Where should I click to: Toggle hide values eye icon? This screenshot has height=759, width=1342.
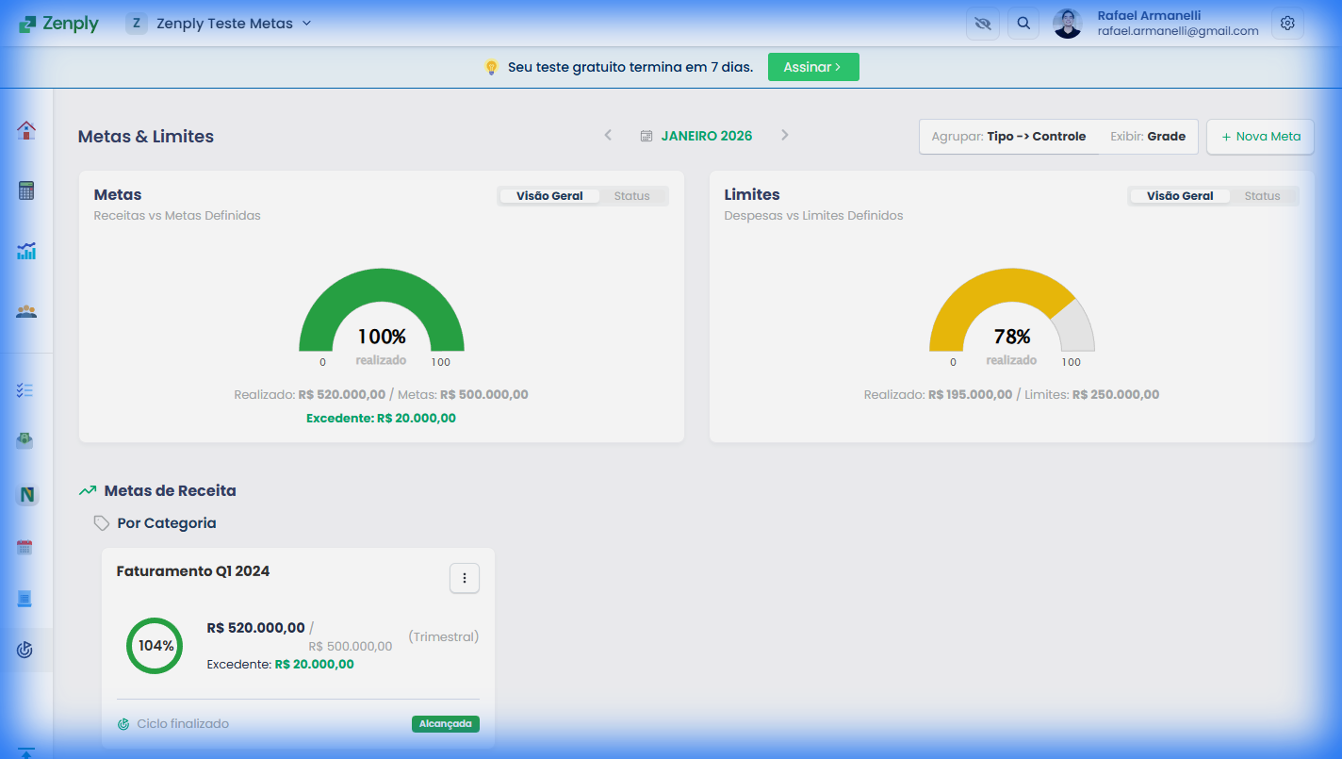click(983, 24)
